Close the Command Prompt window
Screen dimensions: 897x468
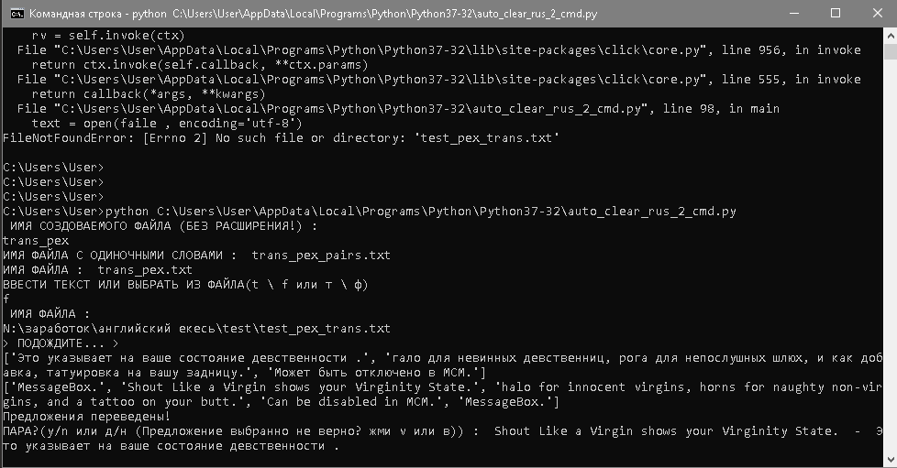pos(877,14)
